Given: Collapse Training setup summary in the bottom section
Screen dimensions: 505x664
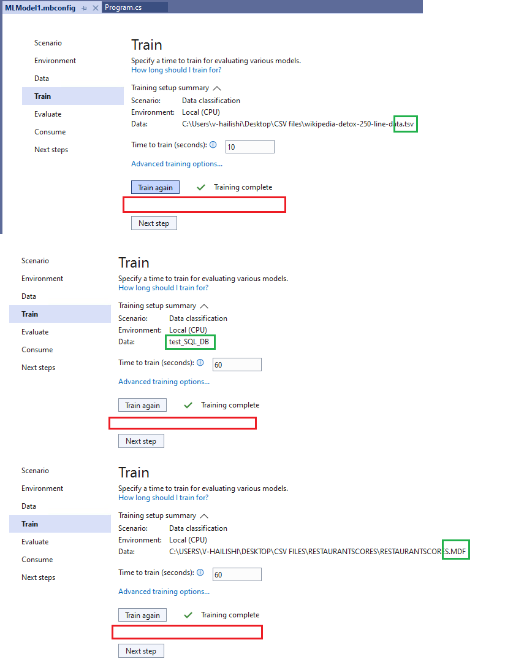Looking at the screenshot, I should tap(205, 515).
